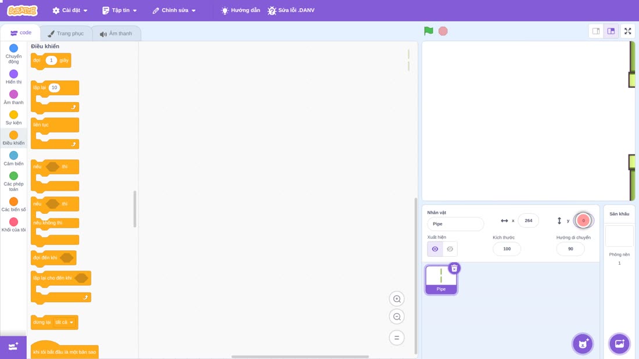Reset workspace zoom with the equals icon
Viewport: 639px width, 359px height.
397,338
